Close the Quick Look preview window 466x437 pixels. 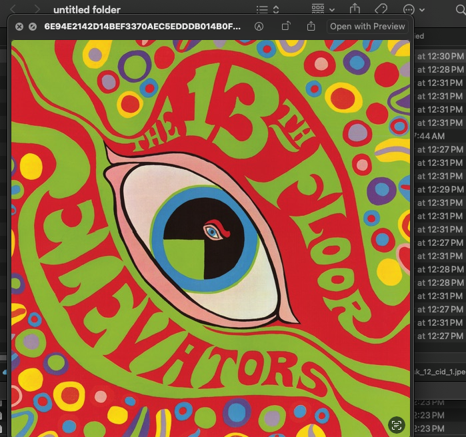[19, 27]
